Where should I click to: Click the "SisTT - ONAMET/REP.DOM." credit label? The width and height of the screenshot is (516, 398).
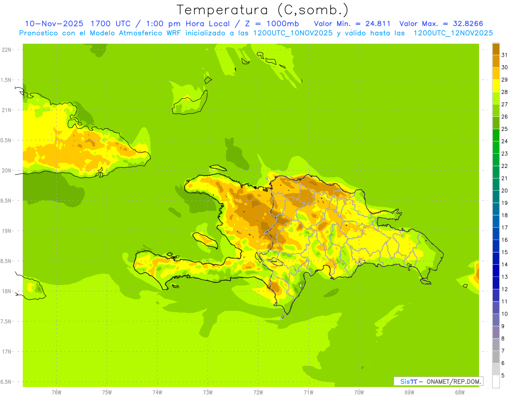[x=439, y=381]
